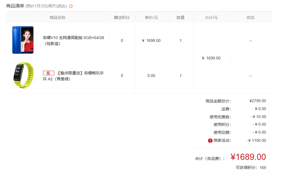Screen dimensions: 286x180
Task: Click the 商品名称 column header
Action: point(57,18)
